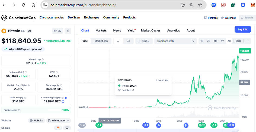This screenshot has width=256, height=132.
Task: Switch to line chart view icon
Action: coord(118,41)
